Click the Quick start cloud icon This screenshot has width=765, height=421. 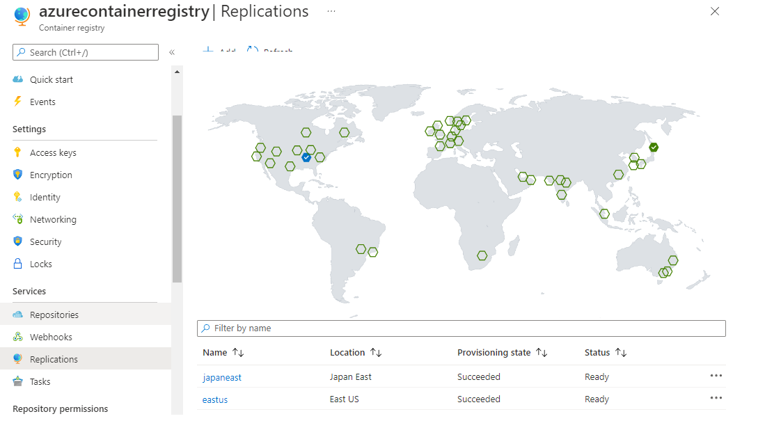(x=17, y=79)
